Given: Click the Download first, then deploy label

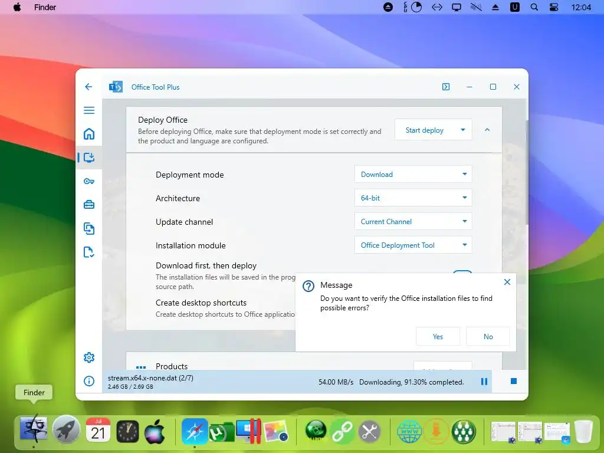Looking at the screenshot, I should [x=206, y=265].
